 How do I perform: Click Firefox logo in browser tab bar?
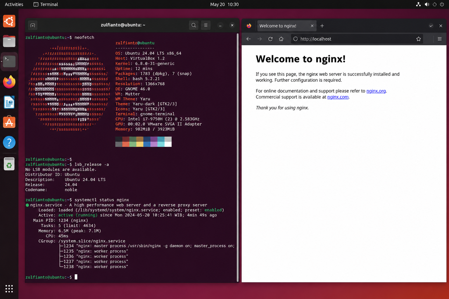[249, 26]
